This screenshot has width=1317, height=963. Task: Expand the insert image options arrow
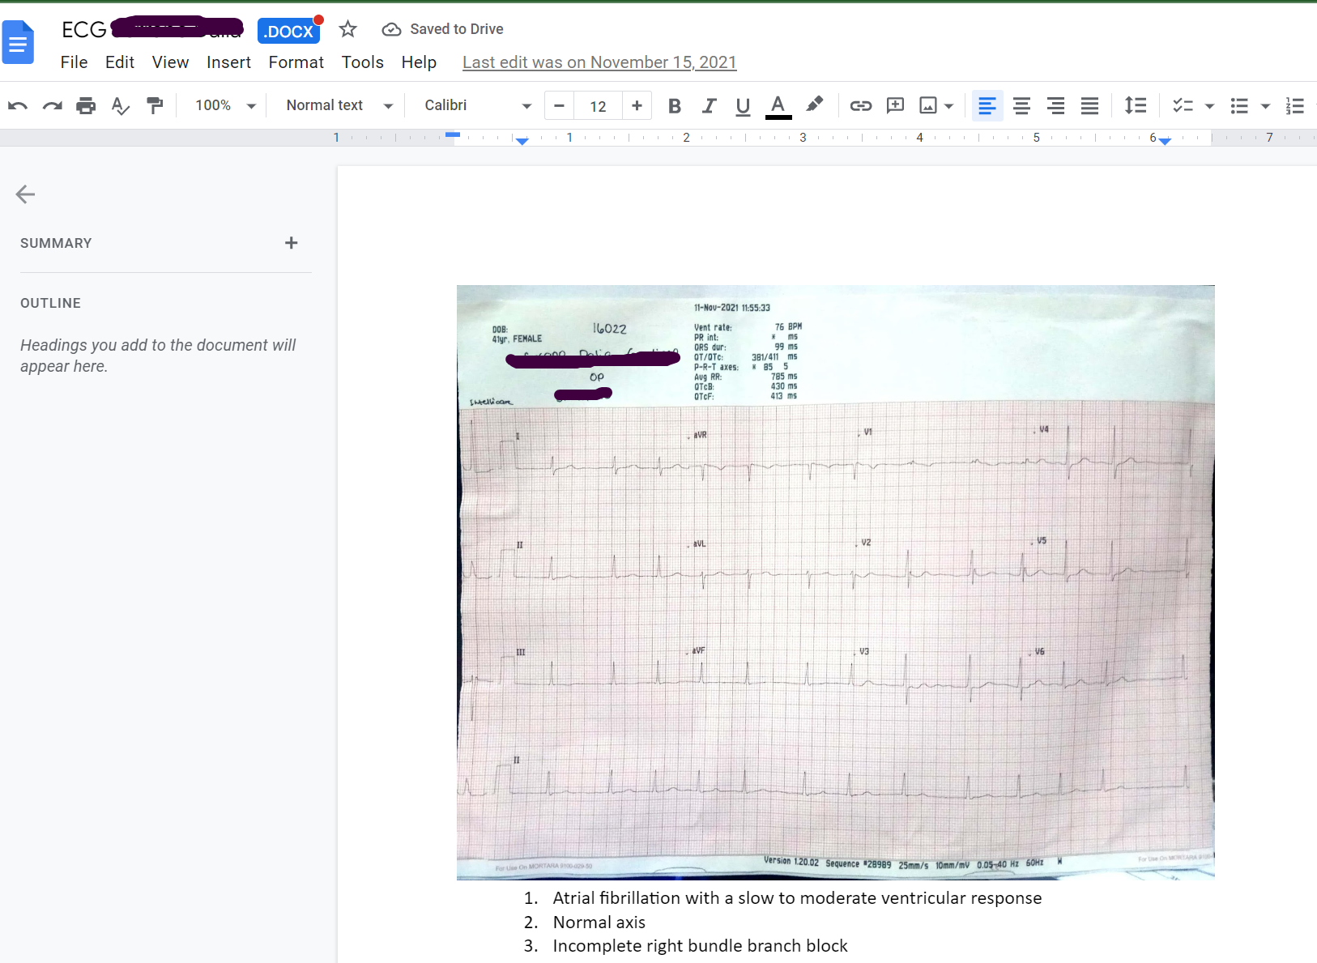point(948,106)
